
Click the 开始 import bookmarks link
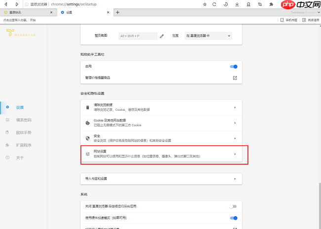[x=33, y=20]
